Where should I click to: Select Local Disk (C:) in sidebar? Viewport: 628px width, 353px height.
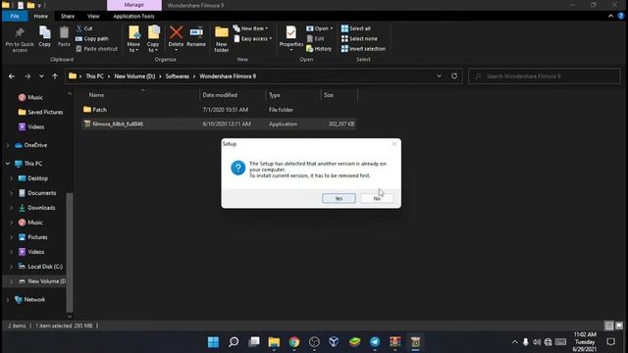(41, 267)
